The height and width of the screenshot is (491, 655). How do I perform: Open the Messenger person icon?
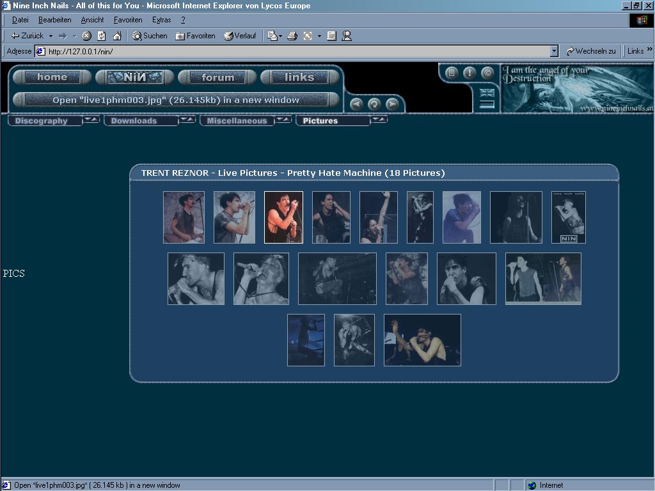(x=346, y=36)
